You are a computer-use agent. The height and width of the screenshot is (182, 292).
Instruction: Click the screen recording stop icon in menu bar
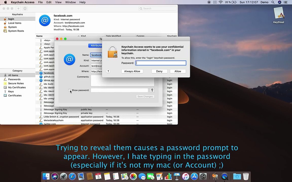(x=209, y=2)
